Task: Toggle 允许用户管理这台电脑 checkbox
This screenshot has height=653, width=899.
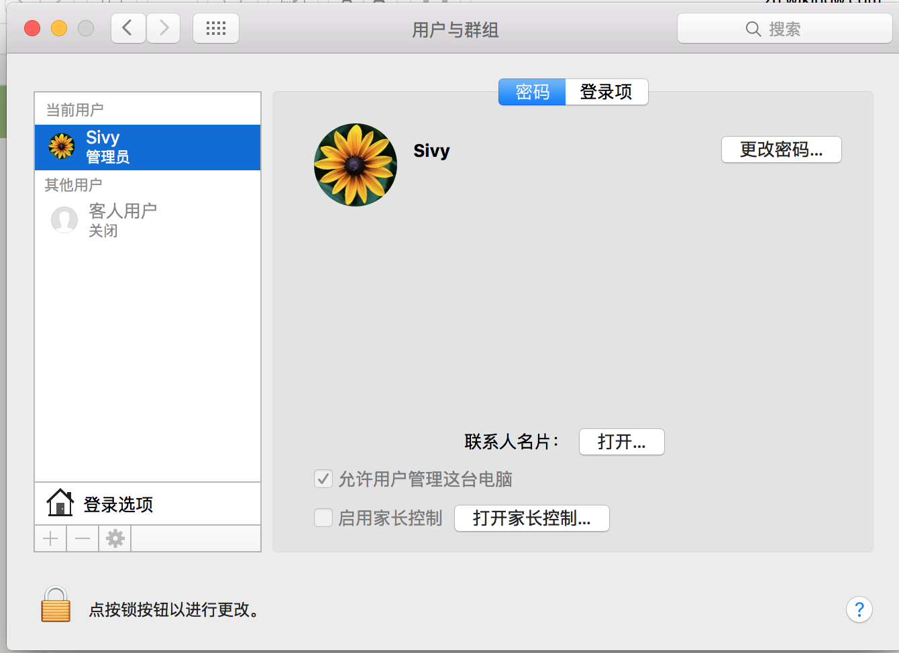Action: (x=323, y=479)
